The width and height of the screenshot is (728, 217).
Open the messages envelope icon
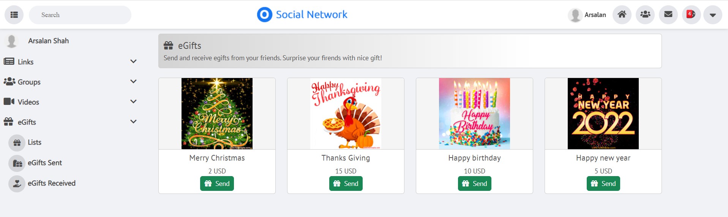[x=668, y=15]
